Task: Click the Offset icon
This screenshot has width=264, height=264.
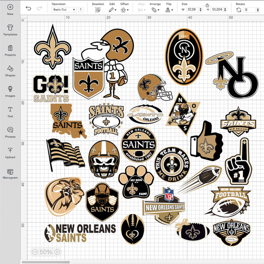Action: pyautogui.click(x=123, y=10)
